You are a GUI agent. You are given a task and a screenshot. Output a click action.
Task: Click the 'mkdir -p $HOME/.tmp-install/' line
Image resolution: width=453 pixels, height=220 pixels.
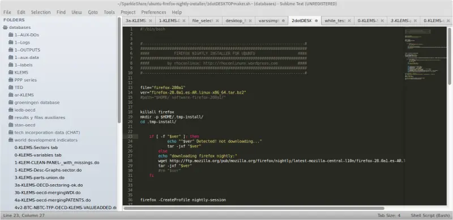coord(172,117)
